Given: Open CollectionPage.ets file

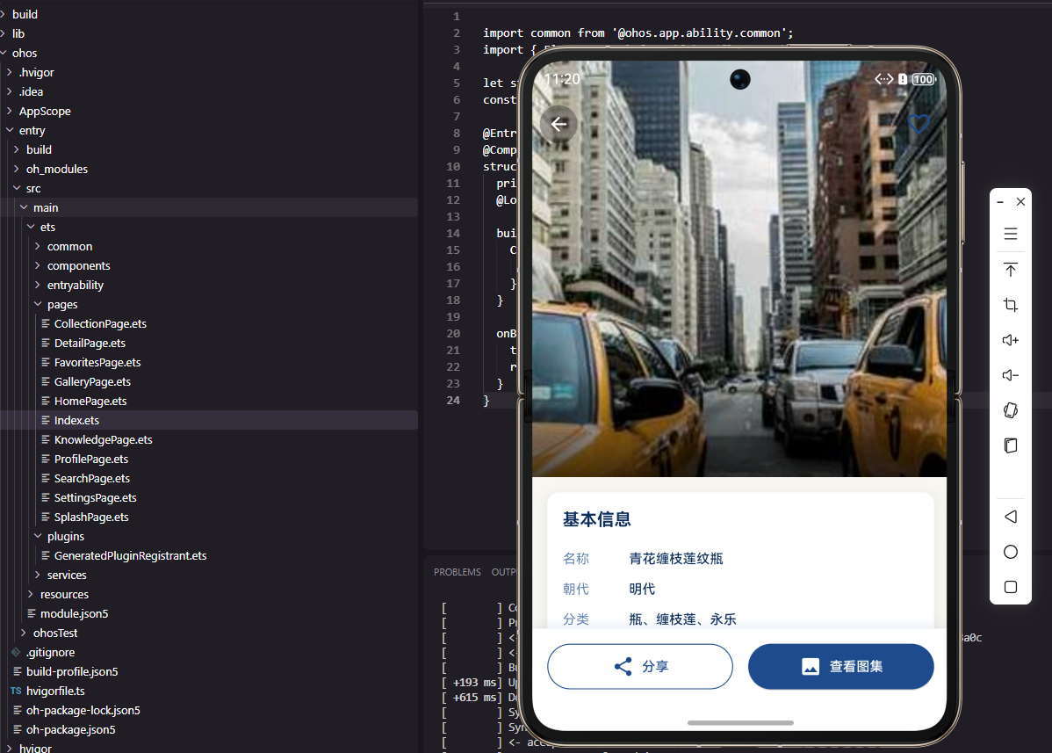Looking at the screenshot, I should [x=100, y=324].
